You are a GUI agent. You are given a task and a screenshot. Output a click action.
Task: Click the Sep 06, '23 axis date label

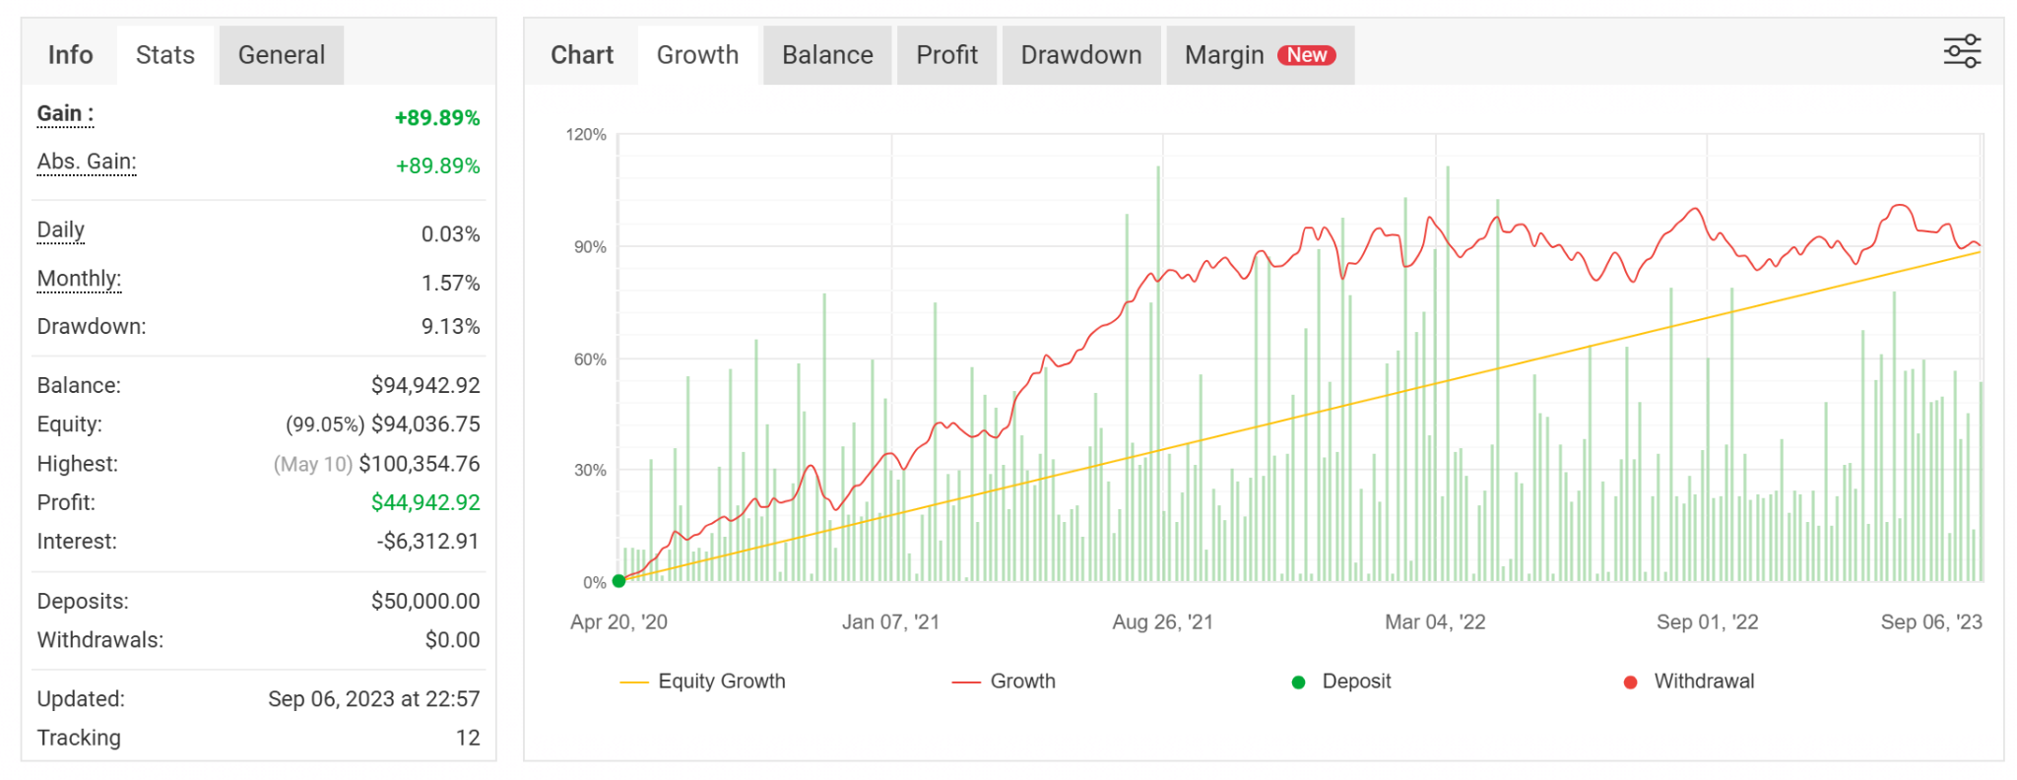coord(1930,622)
